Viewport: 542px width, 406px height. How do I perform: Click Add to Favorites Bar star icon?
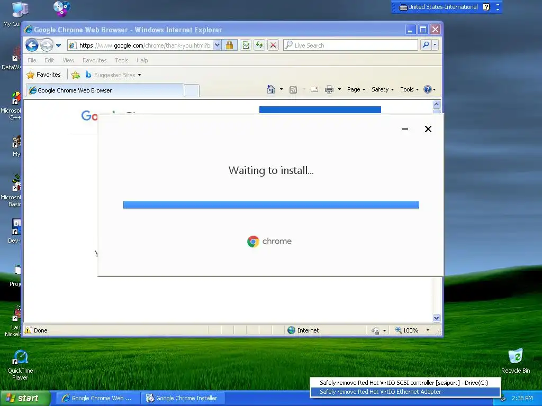pos(76,75)
